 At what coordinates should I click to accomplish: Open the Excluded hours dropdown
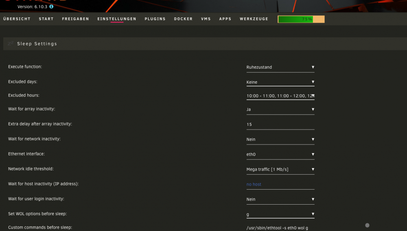[x=280, y=96]
